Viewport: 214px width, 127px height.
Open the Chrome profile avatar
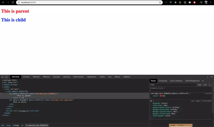click(x=206, y=2)
